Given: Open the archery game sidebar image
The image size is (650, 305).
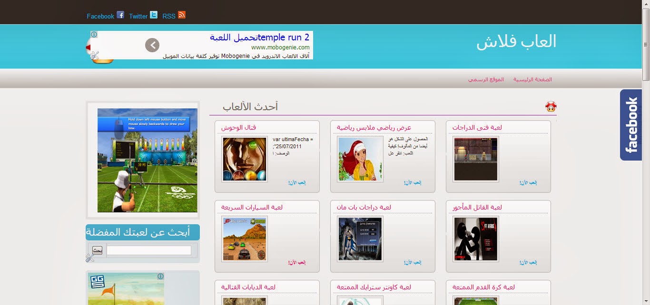Looking at the screenshot, I should click(148, 160).
